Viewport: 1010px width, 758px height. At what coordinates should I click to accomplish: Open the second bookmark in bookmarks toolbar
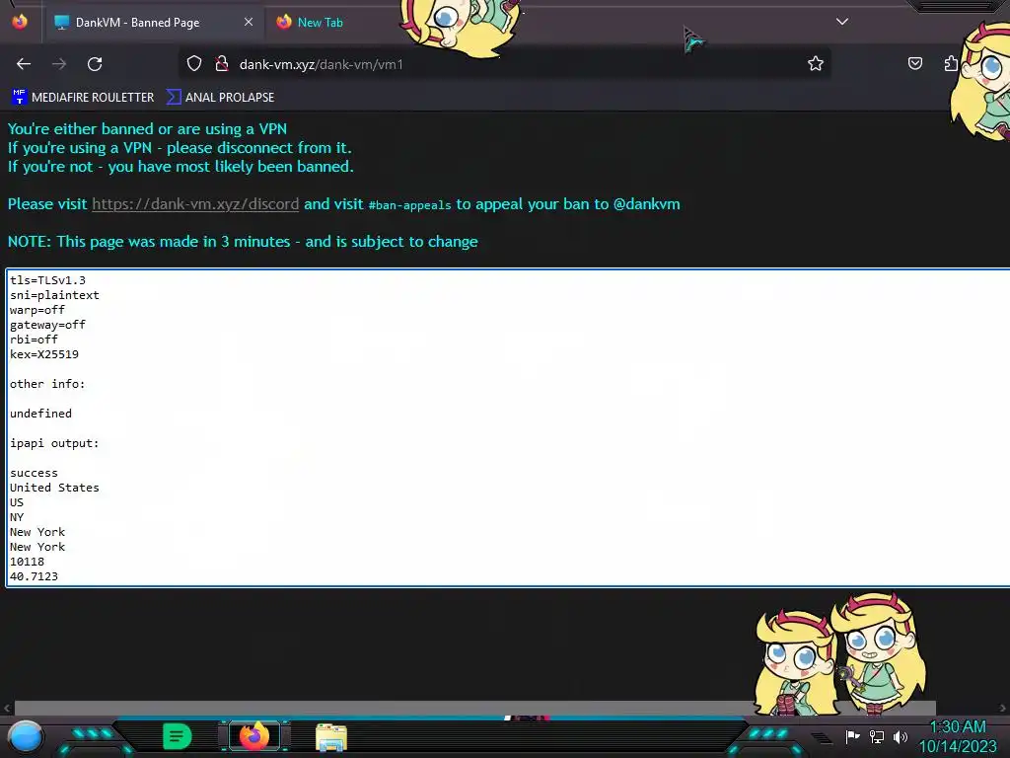tap(220, 98)
